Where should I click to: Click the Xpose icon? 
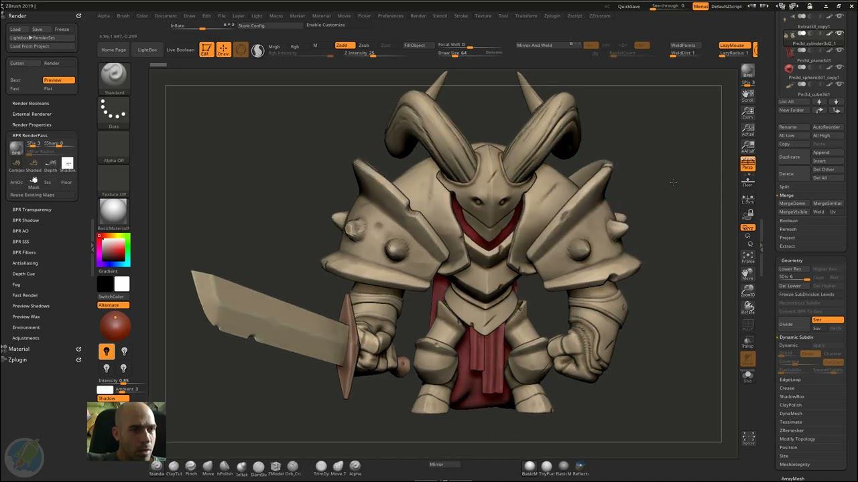[x=748, y=438]
